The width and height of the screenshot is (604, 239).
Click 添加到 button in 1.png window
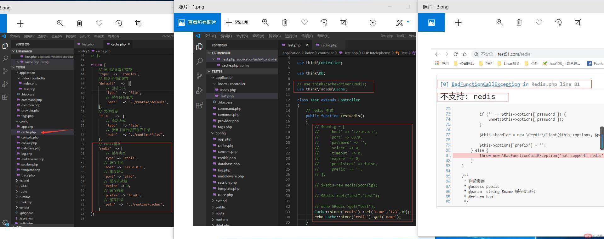(x=238, y=22)
